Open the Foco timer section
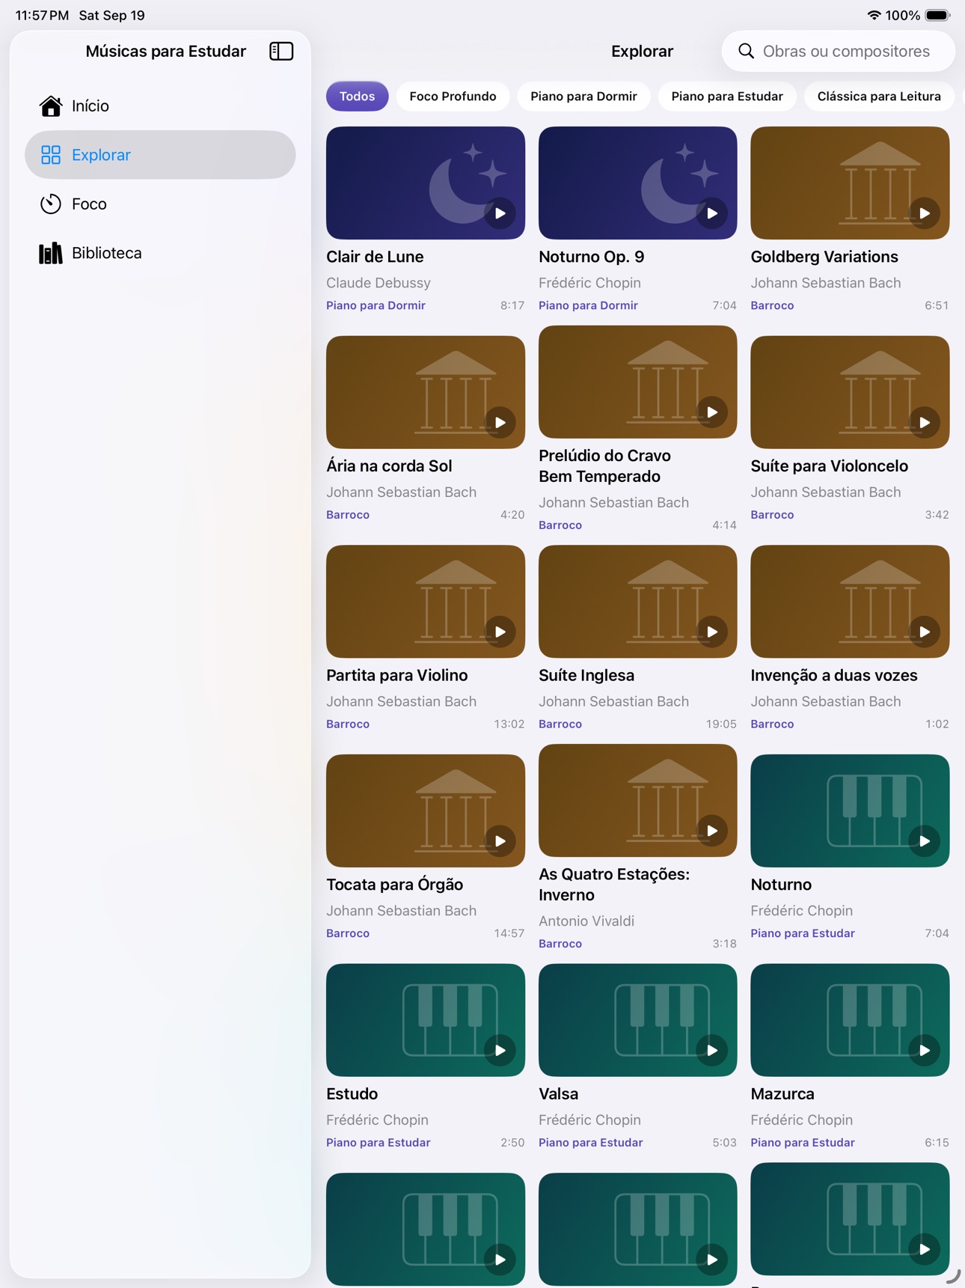Viewport: 965px width, 1288px height. [x=160, y=204]
